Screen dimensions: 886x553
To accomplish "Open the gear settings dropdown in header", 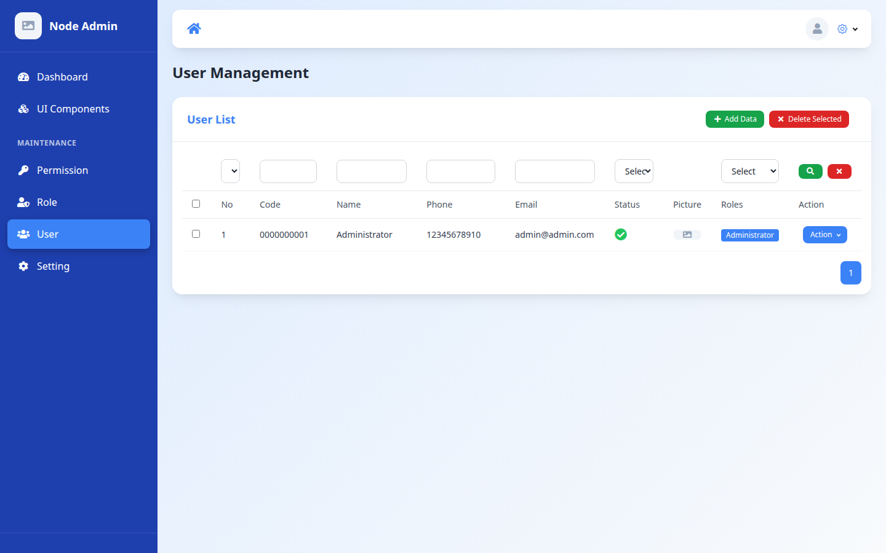I will 847,29.
